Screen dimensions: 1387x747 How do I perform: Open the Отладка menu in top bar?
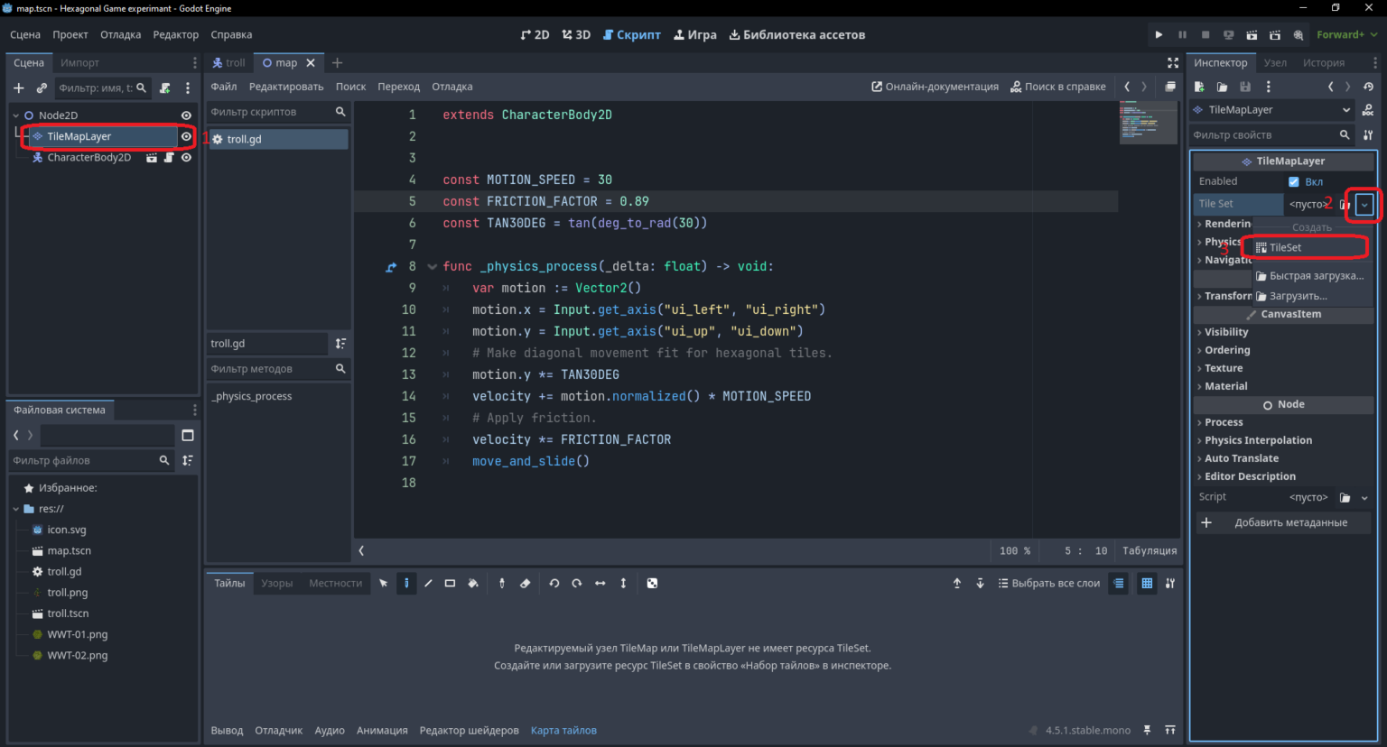[x=120, y=35]
